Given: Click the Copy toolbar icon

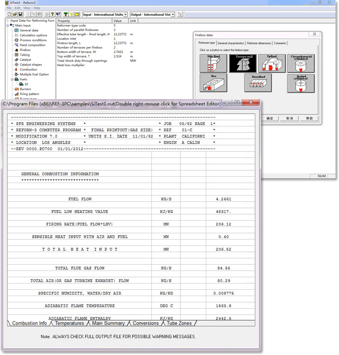Looking at the screenshot, I should 33,14.
